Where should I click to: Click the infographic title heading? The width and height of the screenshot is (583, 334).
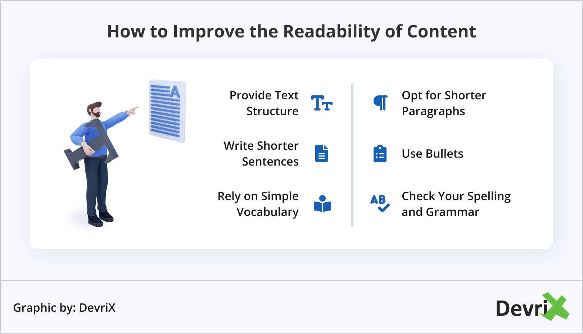291,31
